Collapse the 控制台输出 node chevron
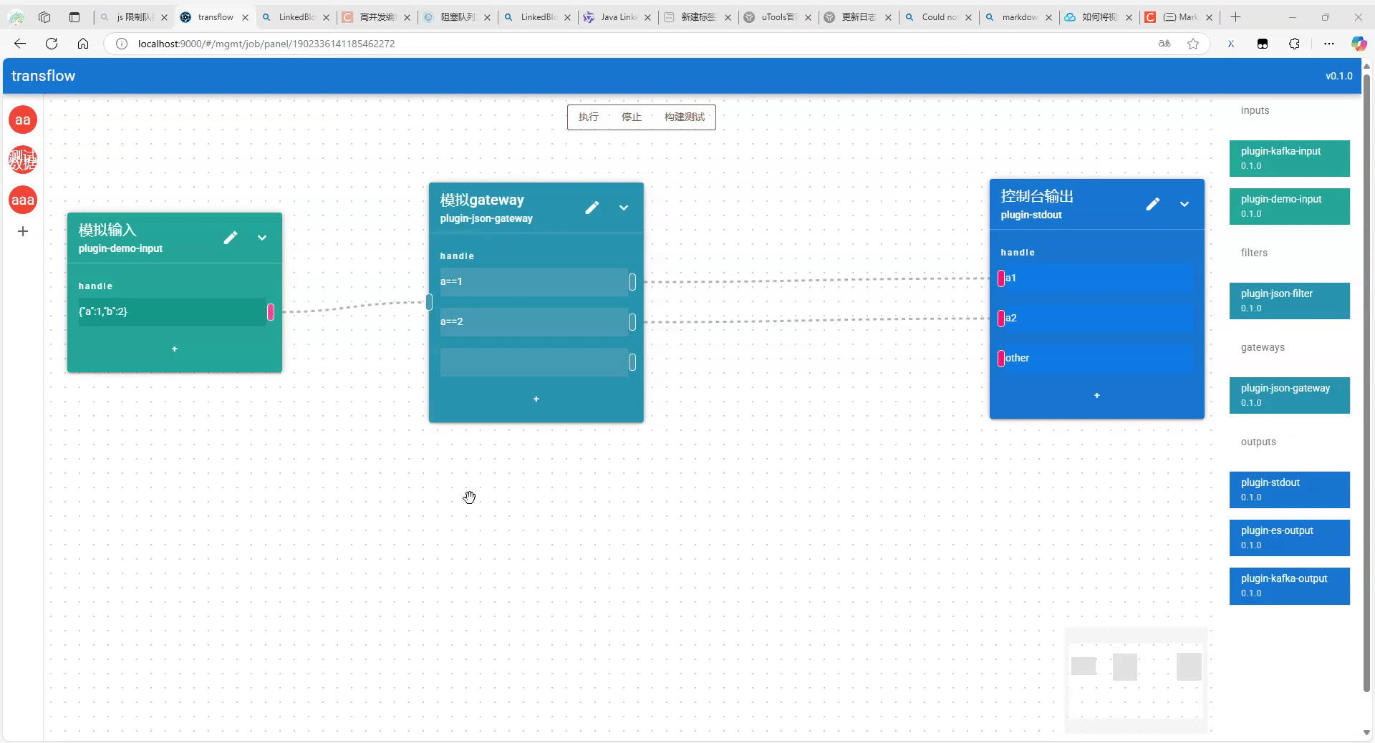1375x743 pixels. [1185, 204]
